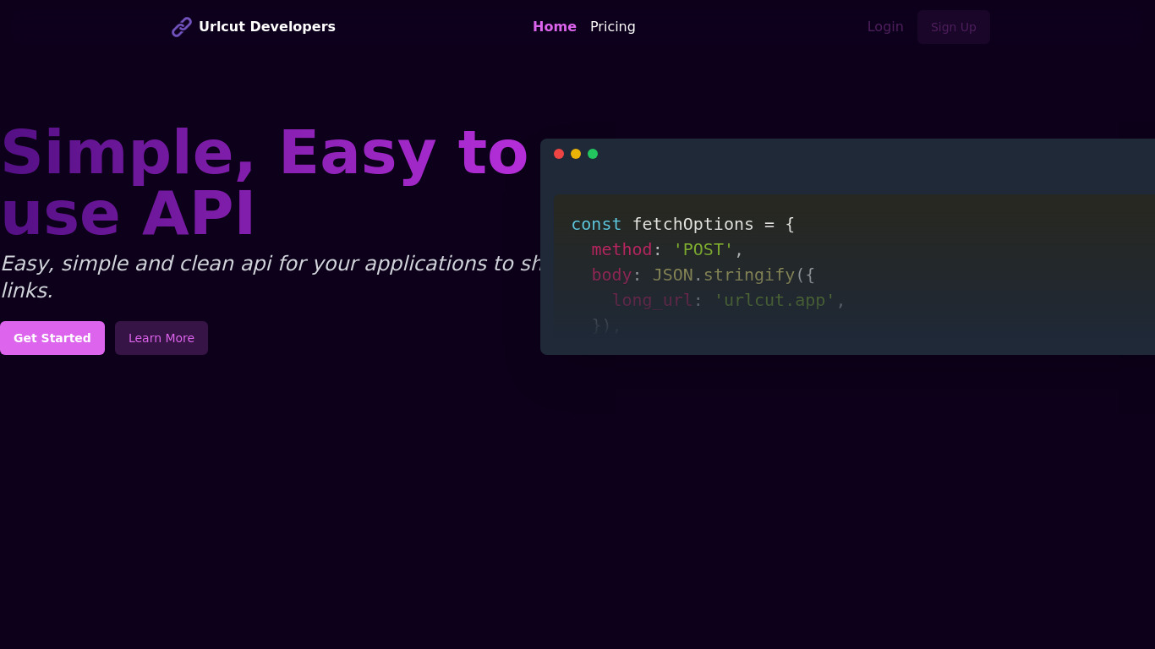Click the Learn More button
1155x649 pixels.
click(161, 338)
